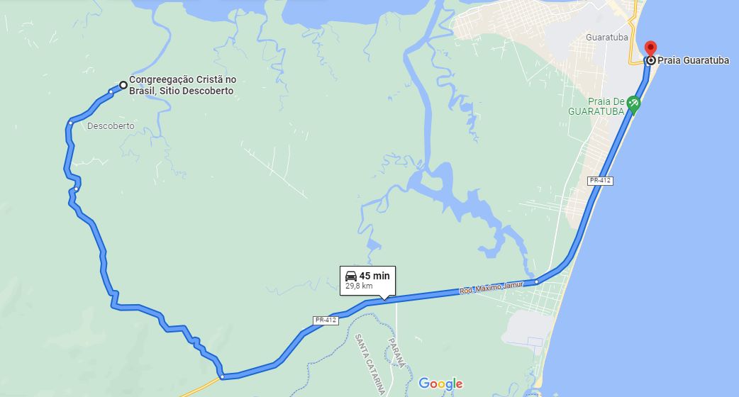The image size is (739, 397).
Task: Click the Congreegação Cristã no Brasil label
Action: 183,85
